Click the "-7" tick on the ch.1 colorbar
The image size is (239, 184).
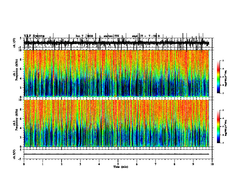pos(223,93)
